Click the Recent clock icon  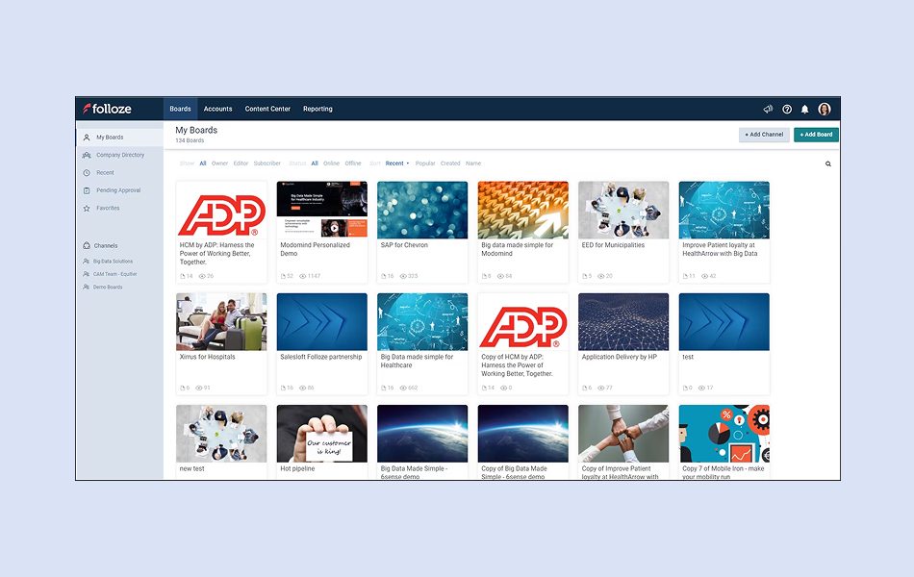point(87,172)
